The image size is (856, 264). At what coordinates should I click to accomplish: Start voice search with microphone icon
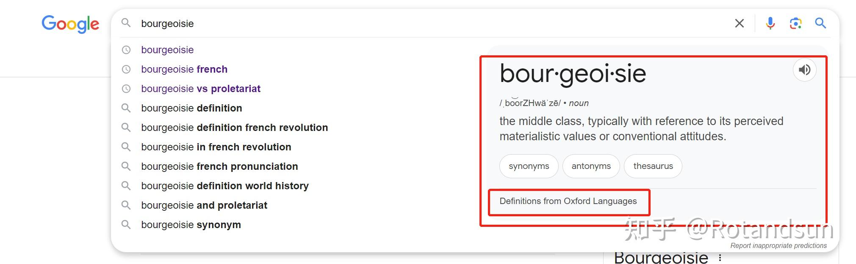pos(770,23)
